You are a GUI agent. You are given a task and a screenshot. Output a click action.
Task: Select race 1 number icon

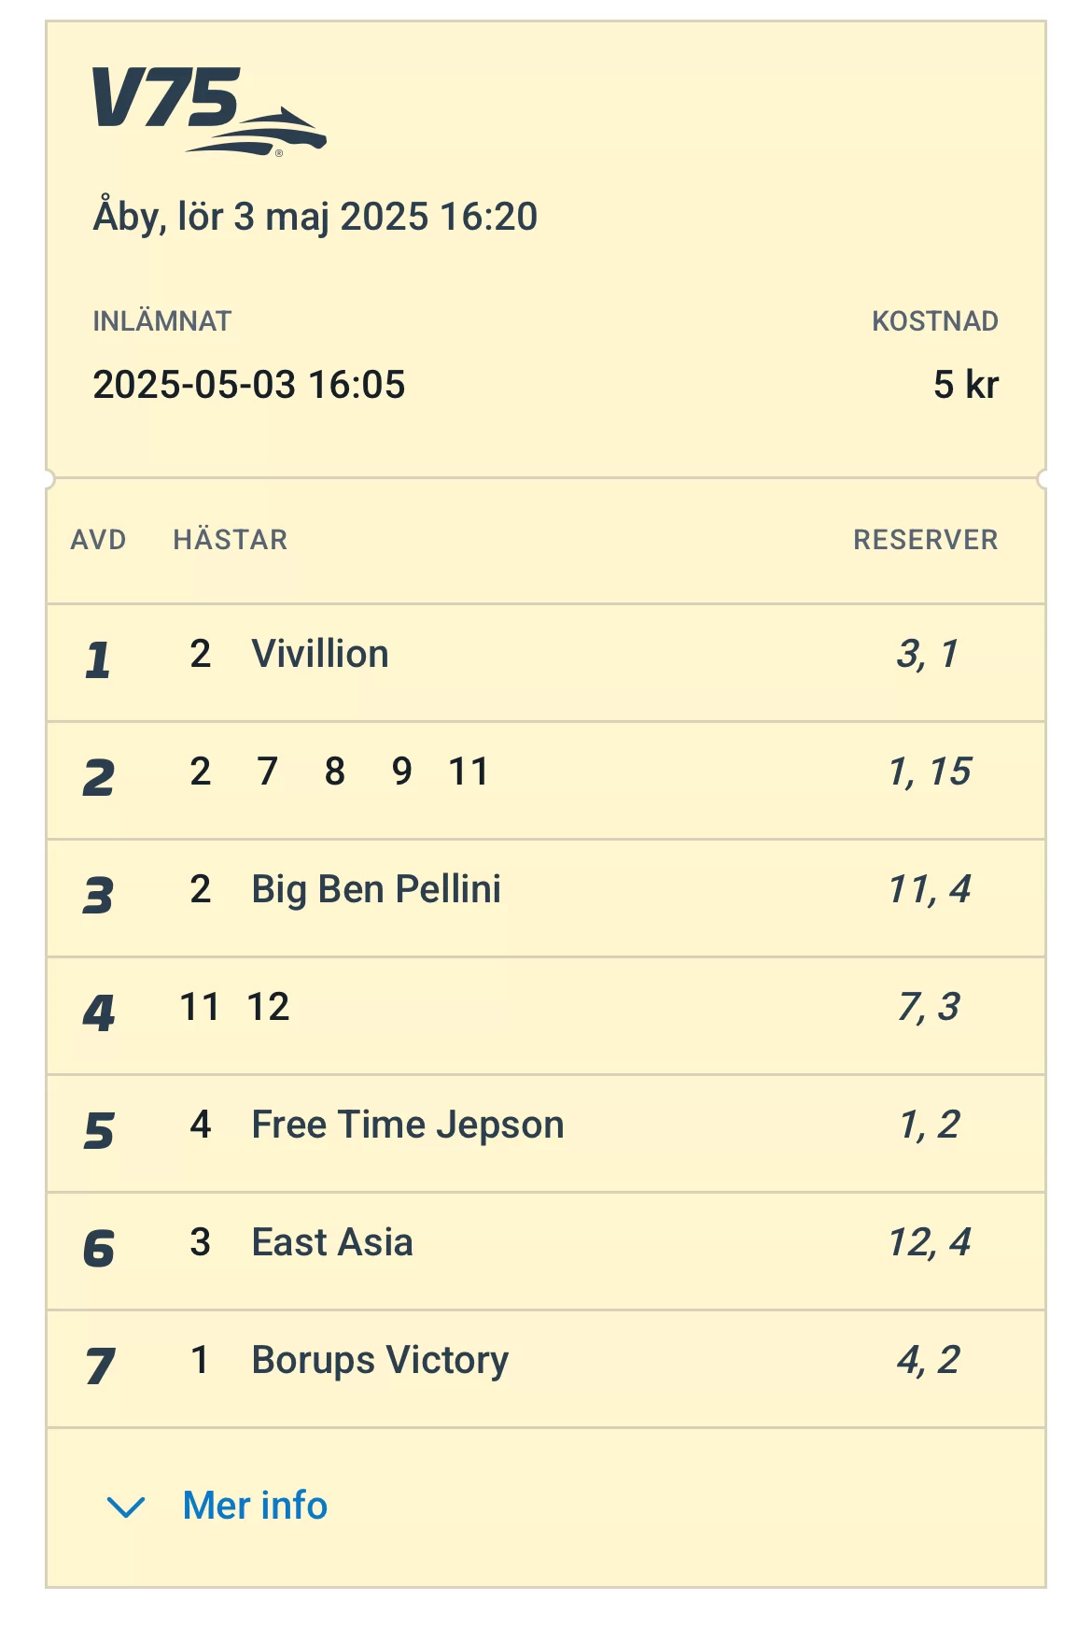point(98,659)
